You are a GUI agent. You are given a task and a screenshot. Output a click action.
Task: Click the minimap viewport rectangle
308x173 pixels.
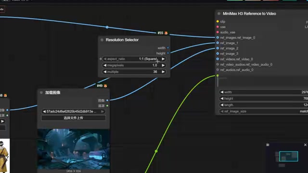coord(289,156)
